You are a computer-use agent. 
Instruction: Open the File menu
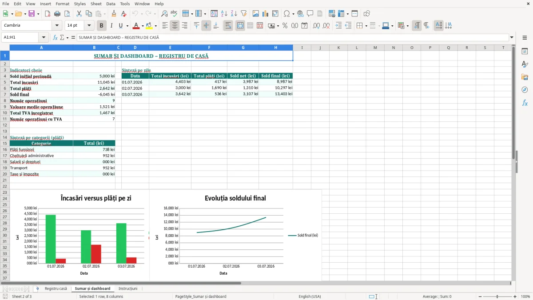tap(5, 4)
